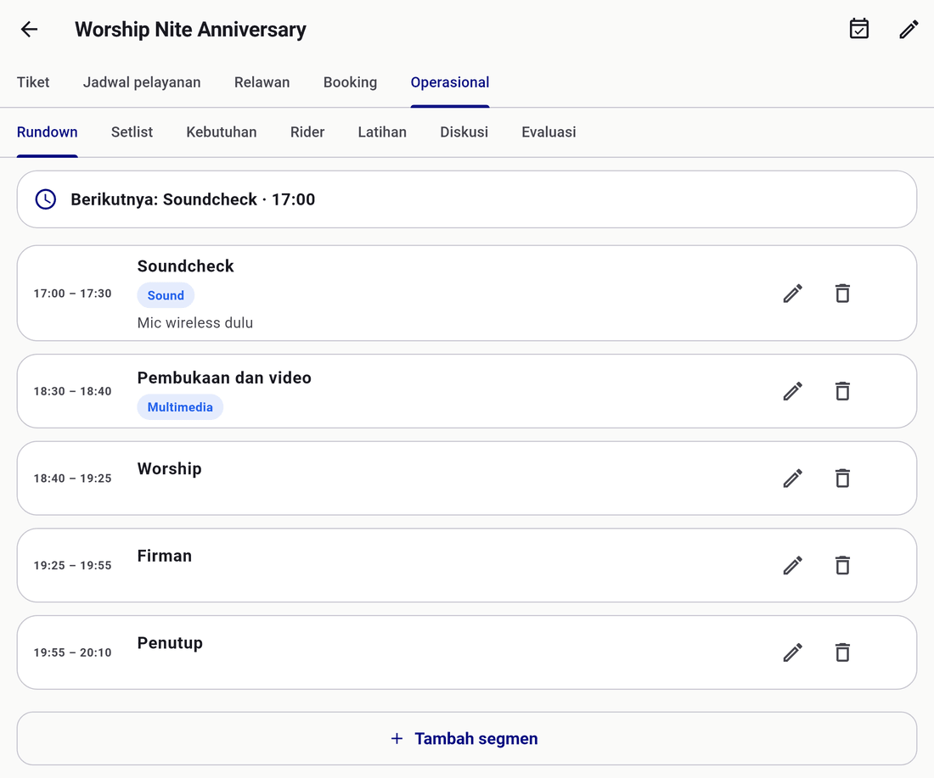Delete the Firman segment
934x778 pixels.
(842, 566)
